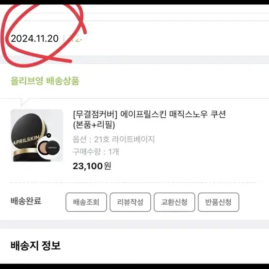
Task: Tap the 배송완료 delivery status label
Action: click(x=26, y=201)
